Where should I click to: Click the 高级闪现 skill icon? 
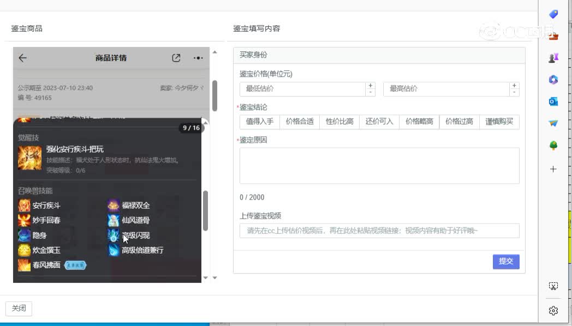(x=113, y=236)
